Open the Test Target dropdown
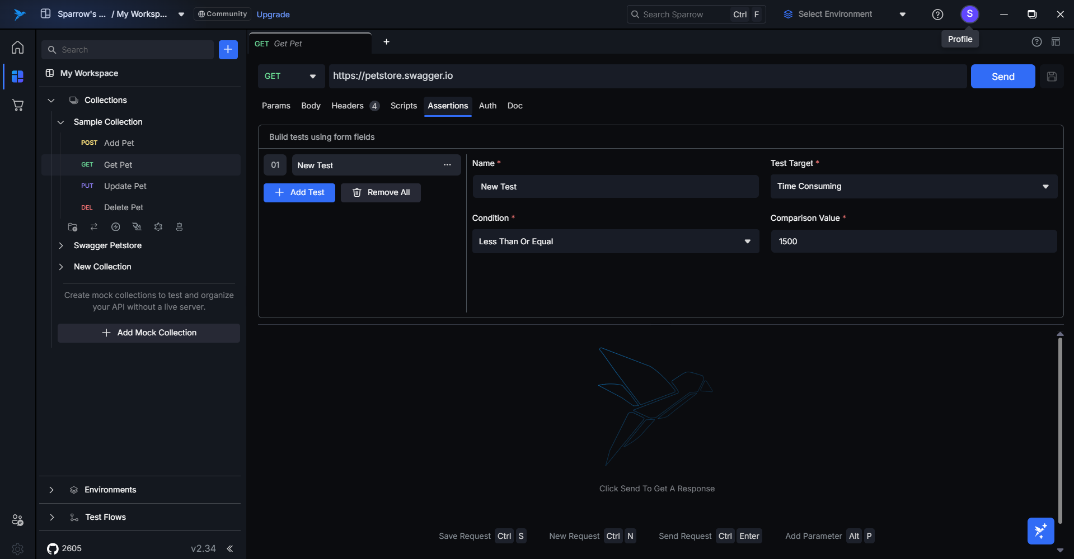This screenshot has width=1074, height=559. (913, 187)
